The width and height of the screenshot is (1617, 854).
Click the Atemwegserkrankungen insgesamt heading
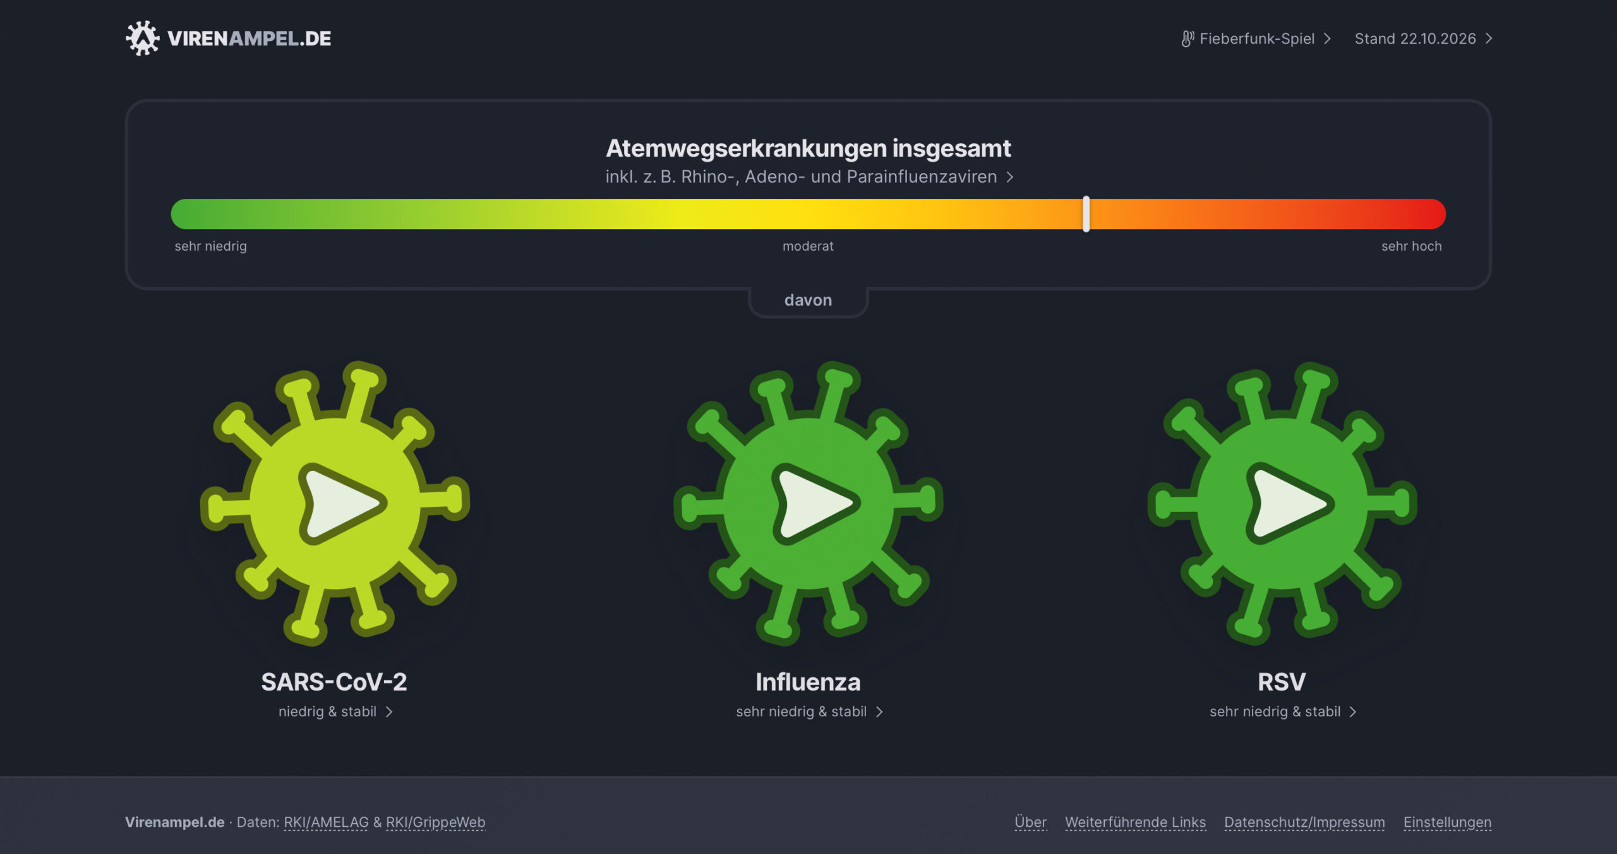point(808,148)
